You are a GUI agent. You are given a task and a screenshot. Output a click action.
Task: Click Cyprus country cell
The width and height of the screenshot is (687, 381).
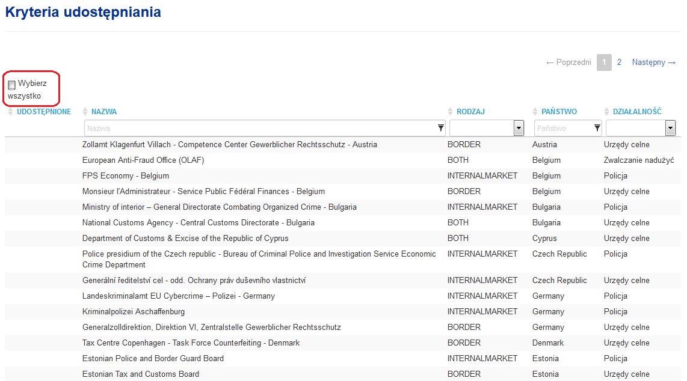(544, 239)
